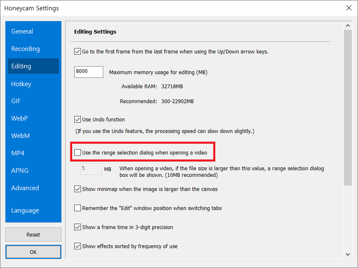
Task: Uncheck Show effects sorted by frequency
Action: 78,246
